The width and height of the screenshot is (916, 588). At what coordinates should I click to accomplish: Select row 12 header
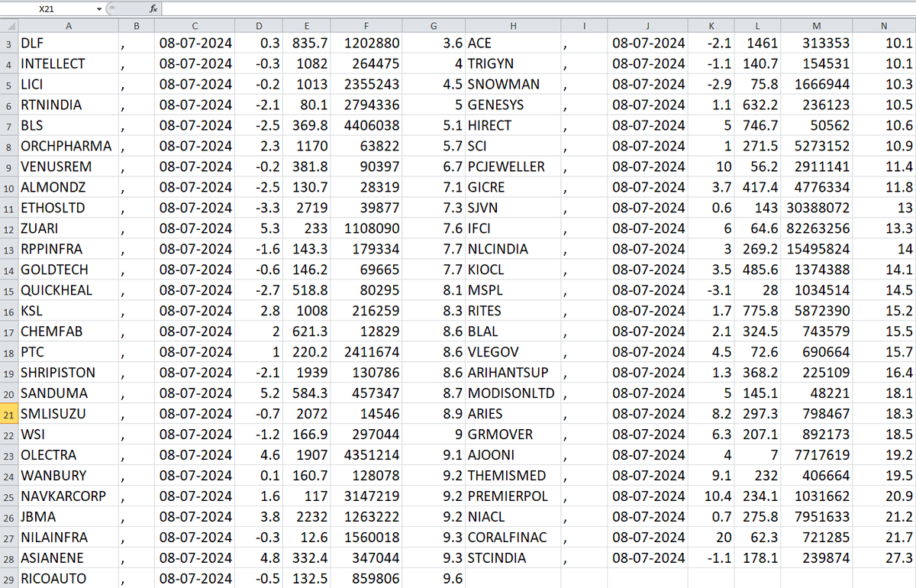pyautogui.click(x=8, y=228)
